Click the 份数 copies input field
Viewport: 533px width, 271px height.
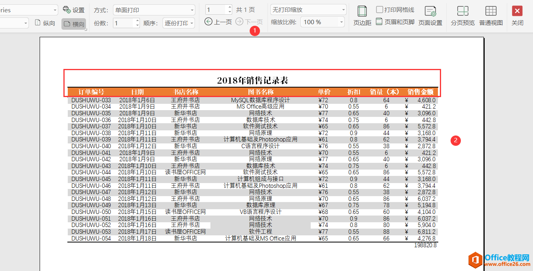tap(124, 23)
